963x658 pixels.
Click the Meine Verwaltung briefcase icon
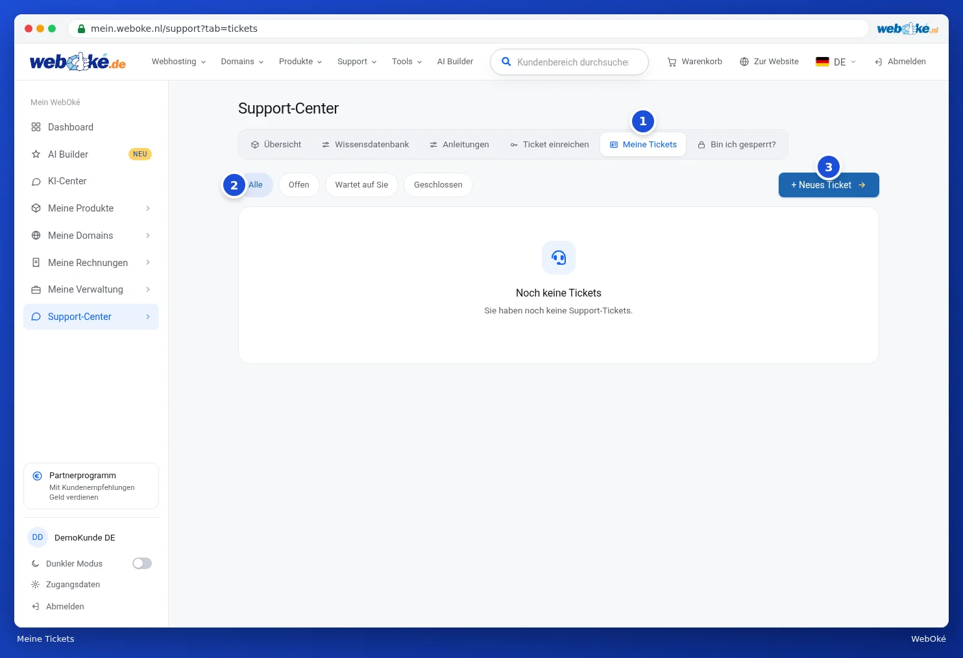point(36,289)
